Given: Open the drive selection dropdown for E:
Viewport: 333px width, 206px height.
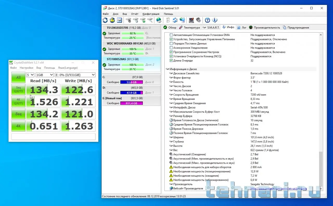Looking at the screenshot, I should coord(75,75).
